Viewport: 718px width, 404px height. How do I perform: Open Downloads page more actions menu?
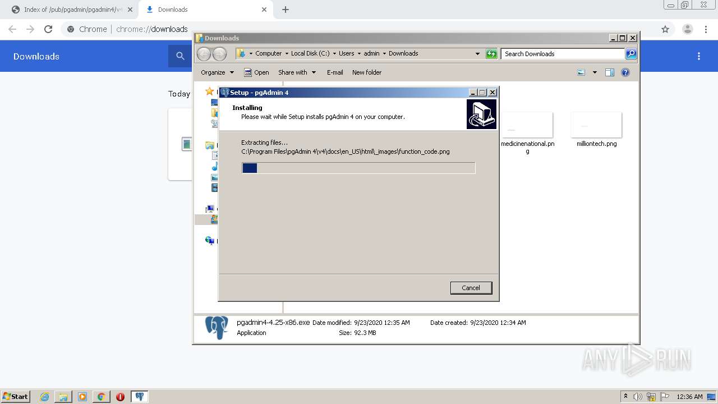pyautogui.click(x=699, y=56)
